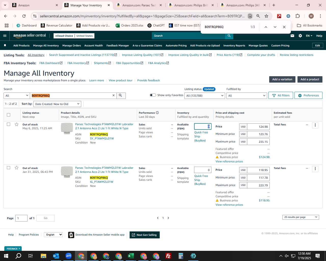Go to next find result

[x=275, y=27]
